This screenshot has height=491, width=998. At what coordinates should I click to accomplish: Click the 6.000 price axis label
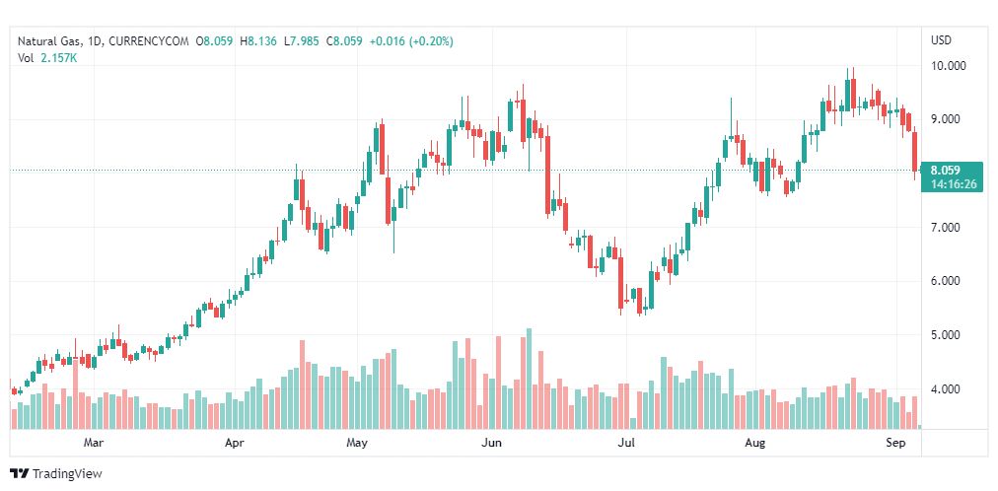click(948, 281)
